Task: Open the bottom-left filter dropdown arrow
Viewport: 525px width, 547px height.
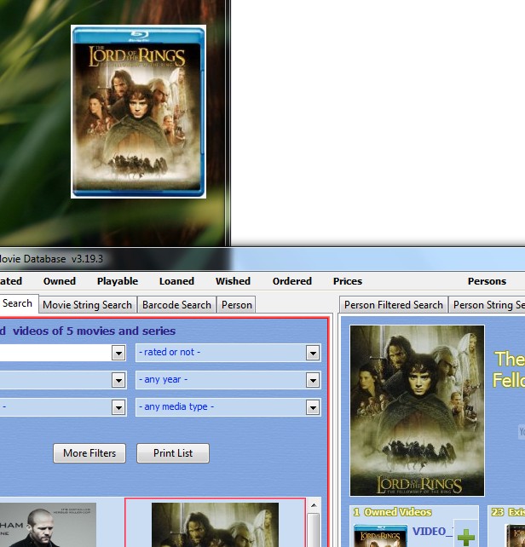Action: point(118,407)
